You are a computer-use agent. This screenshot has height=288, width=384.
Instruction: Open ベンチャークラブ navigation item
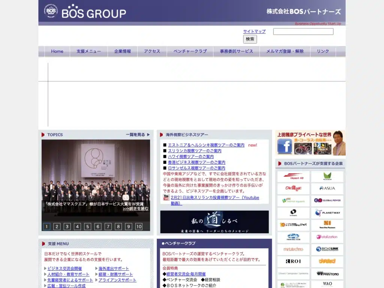[190, 51]
